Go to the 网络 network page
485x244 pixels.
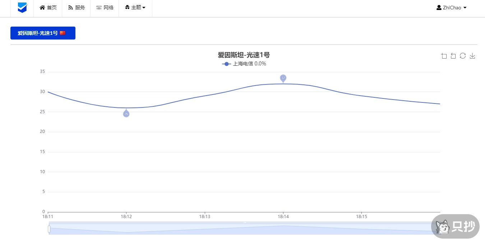105,8
